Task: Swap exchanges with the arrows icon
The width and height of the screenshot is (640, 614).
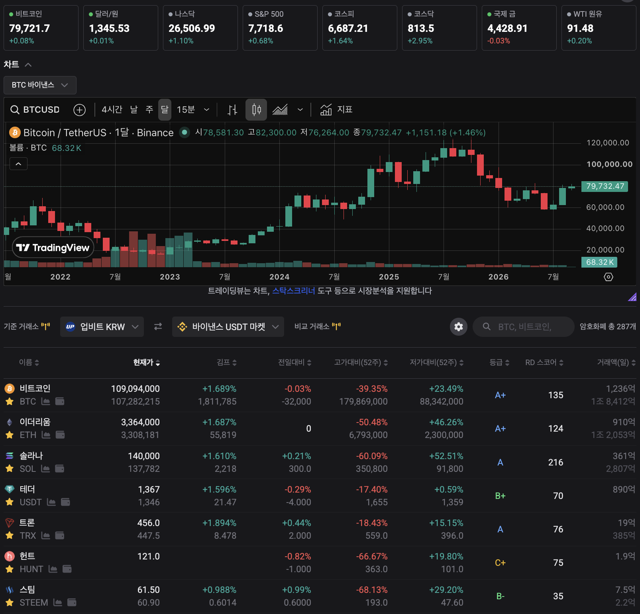Action: pyautogui.click(x=158, y=327)
